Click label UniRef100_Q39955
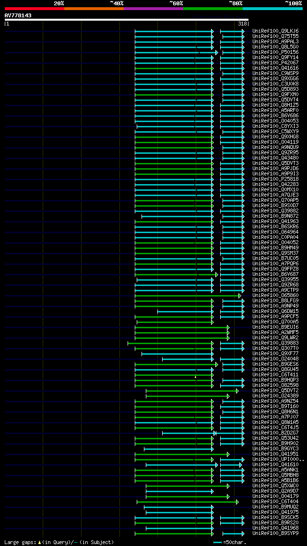 point(275,279)
